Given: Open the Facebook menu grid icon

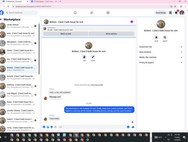Looking at the screenshot, I should (x=170, y=13).
